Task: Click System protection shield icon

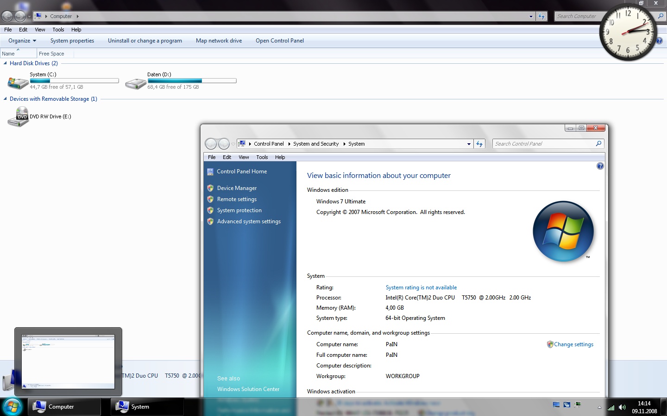Action: click(210, 210)
